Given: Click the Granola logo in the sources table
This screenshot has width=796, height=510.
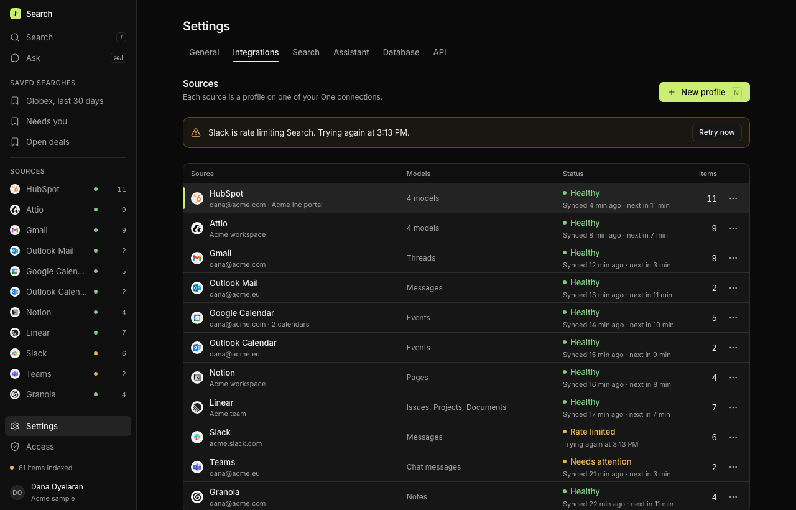Looking at the screenshot, I should pyautogui.click(x=197, y=497).
